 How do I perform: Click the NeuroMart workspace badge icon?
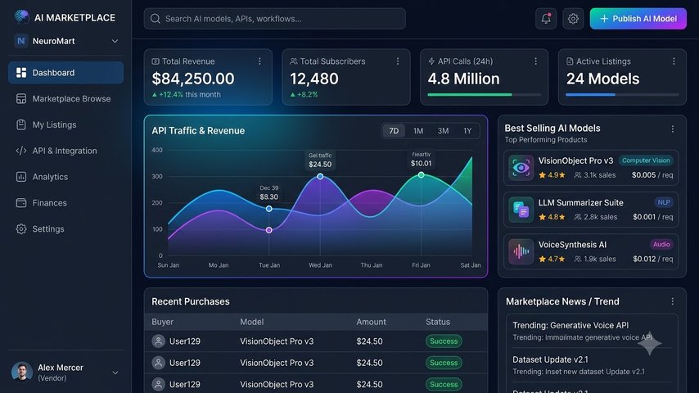point(21,41)
